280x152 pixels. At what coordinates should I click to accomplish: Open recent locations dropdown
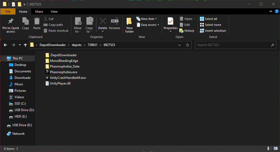[x=20, y=45]
